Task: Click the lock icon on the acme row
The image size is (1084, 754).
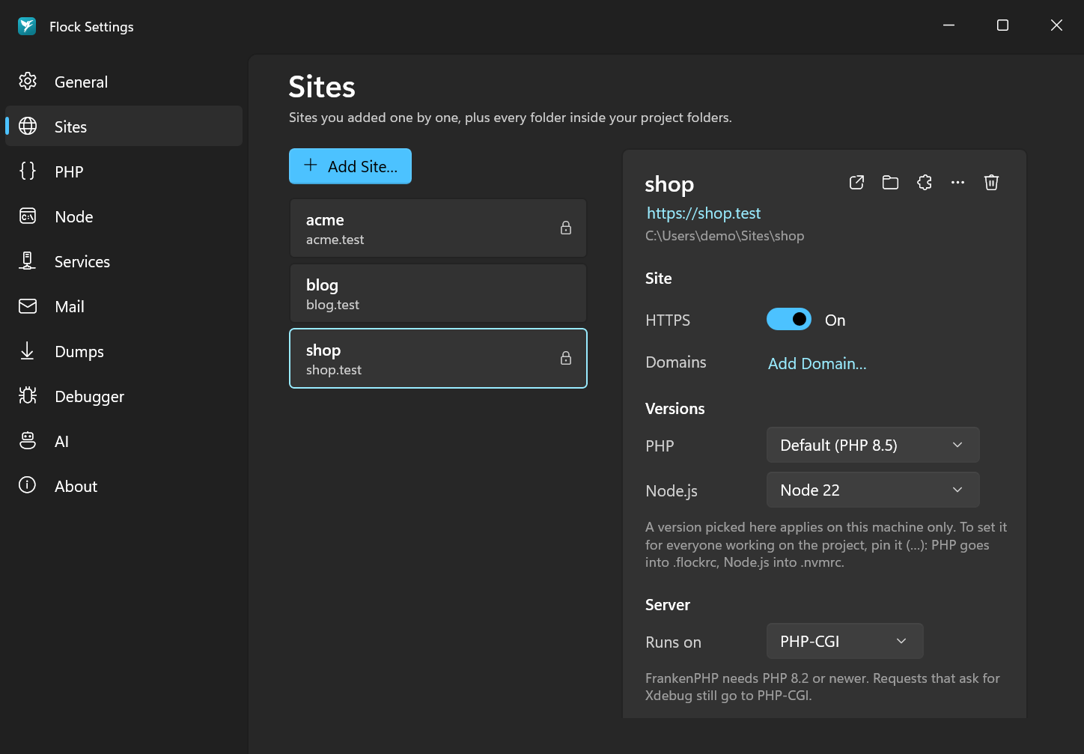Action: tap(566, 228)
